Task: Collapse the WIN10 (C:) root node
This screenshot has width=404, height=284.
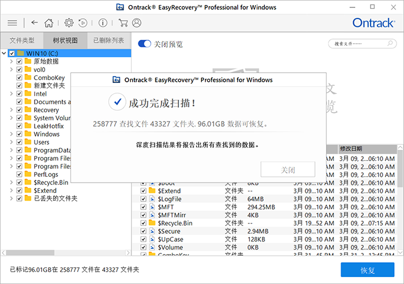Action: [5, 54]
